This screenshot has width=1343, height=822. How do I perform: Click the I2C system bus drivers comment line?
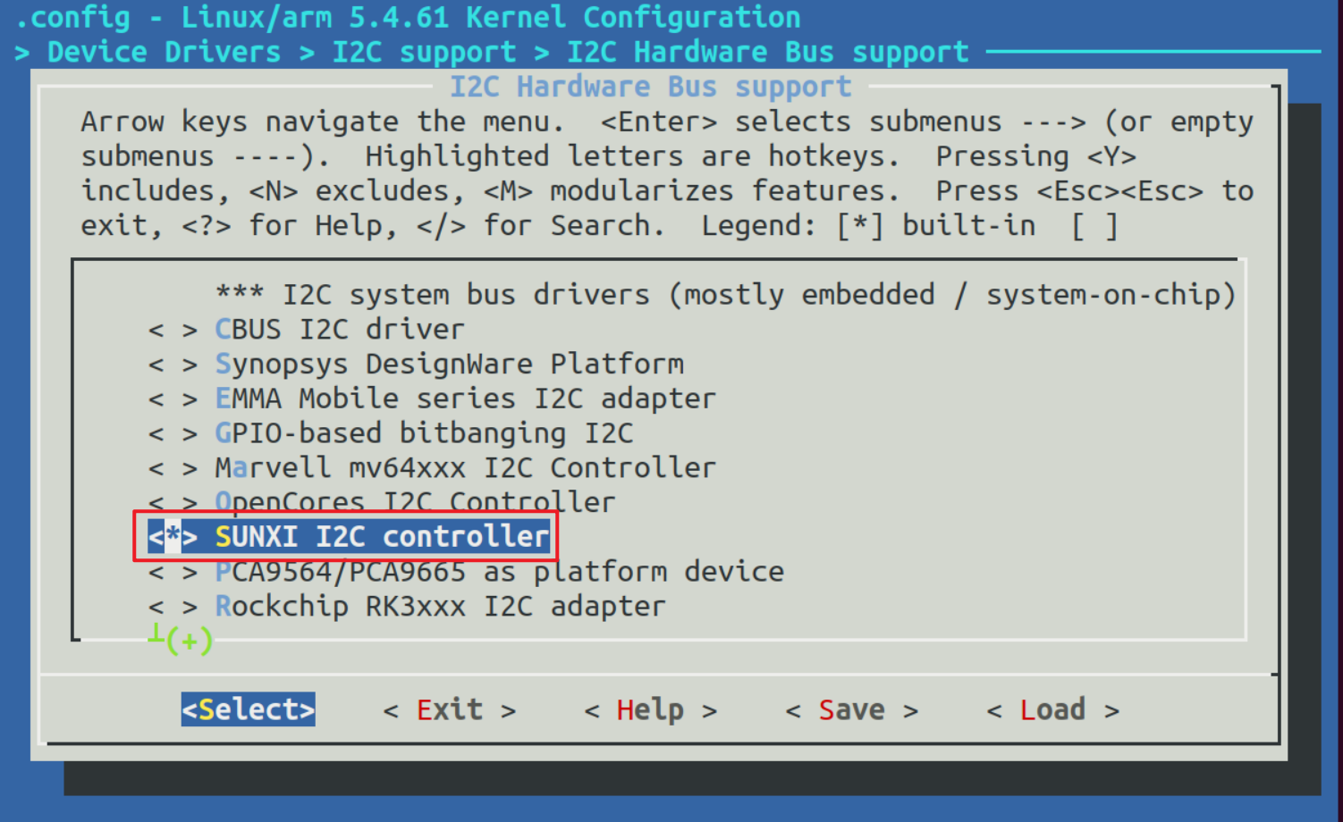point(725,295)
